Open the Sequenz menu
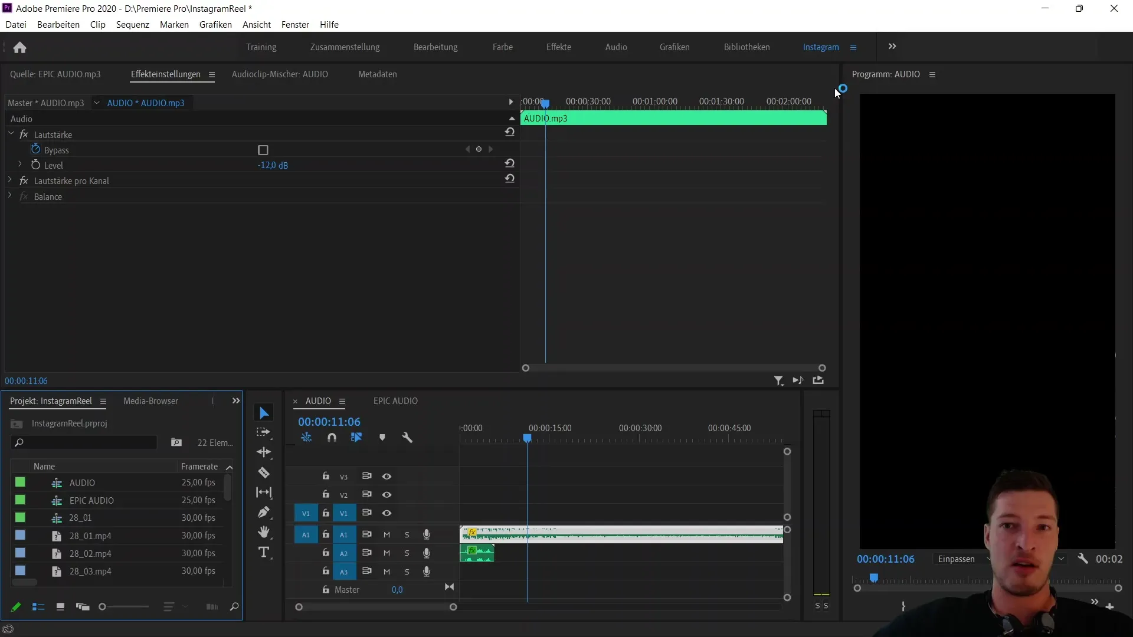The height and width of the screenshot is (637, 1133). click(x=133, y=25)
